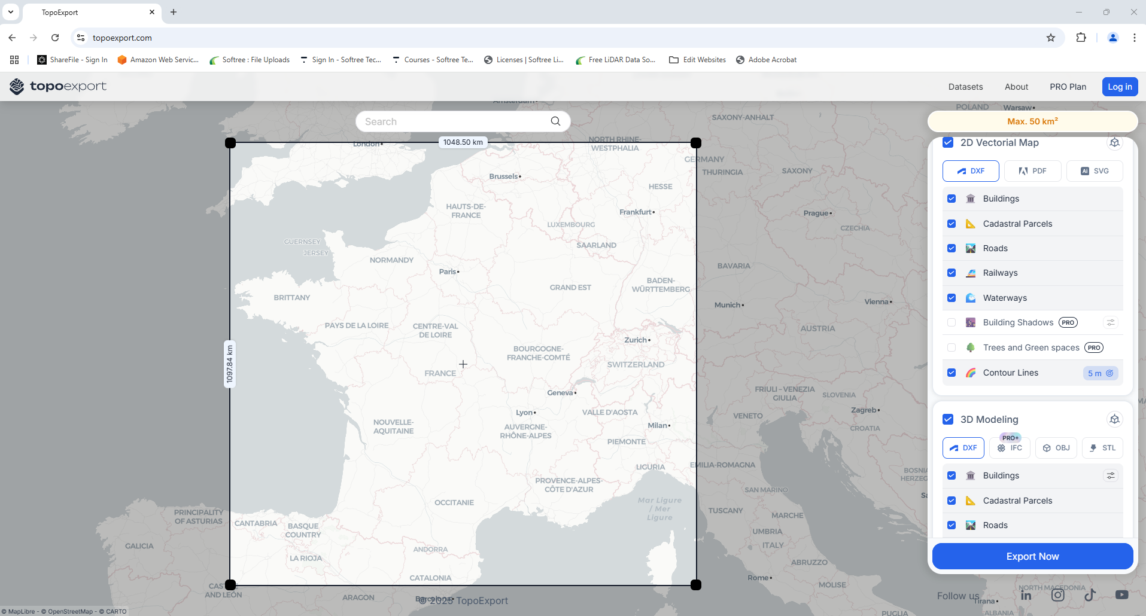Open a new browser tab
Image resolution: width=1146 pixels, height=616 pixels.
[x=174, y=12]
